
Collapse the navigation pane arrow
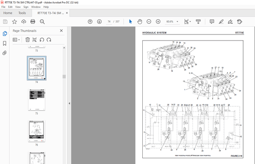69,103
